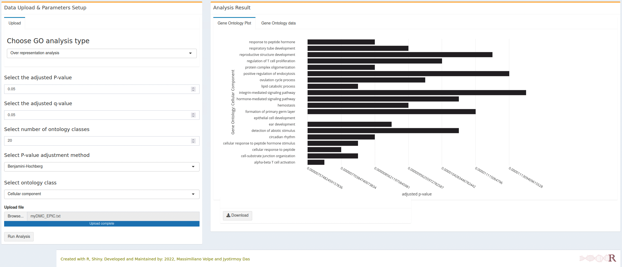Click the ontology classes number spinner

point(193,141)
